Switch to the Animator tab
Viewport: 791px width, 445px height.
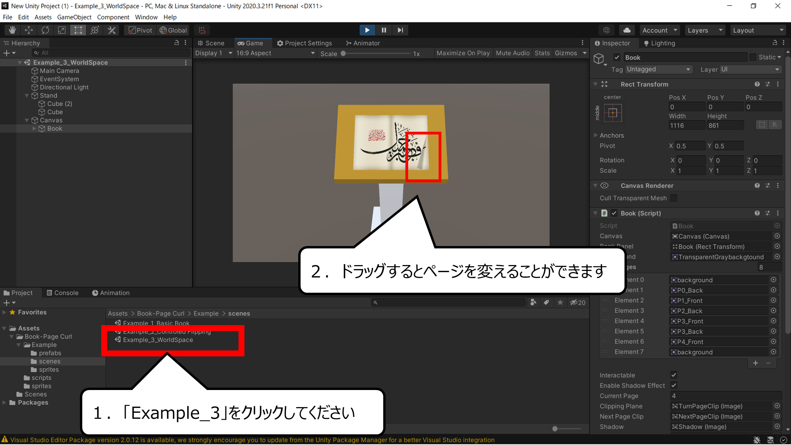coord(363,43)
